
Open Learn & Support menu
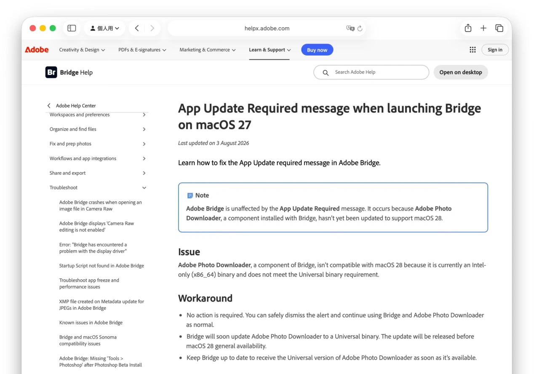[269, 50]
